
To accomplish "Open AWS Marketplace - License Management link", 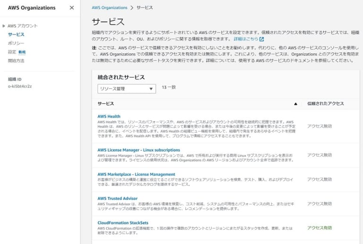I will (x=136, y=174).
